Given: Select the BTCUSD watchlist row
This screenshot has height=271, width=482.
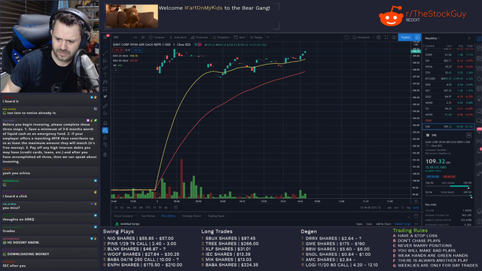Looking at the screenshot, I should (x=449, y=78).
